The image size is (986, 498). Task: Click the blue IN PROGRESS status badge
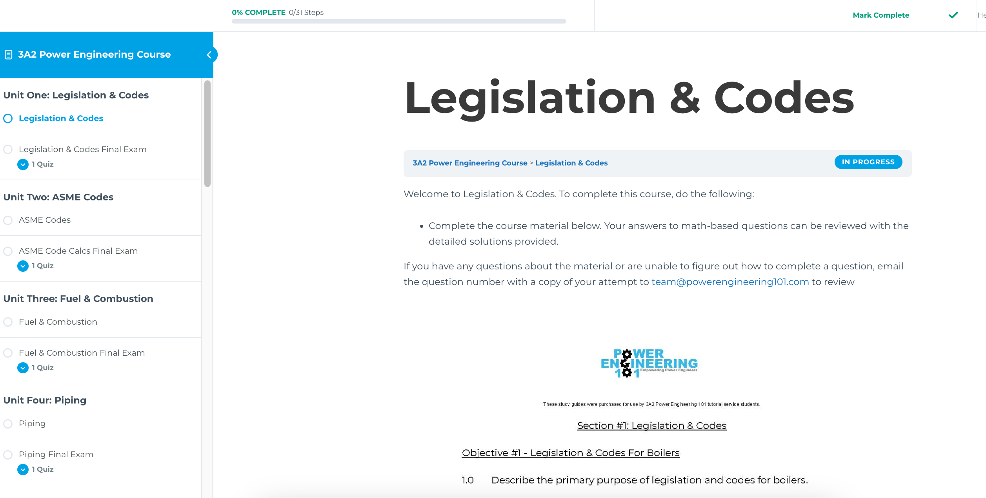click(x=868, y=161)
